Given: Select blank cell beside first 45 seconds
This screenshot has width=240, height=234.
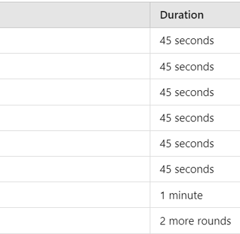Looking at the screenshot, I should (x=75, y=40).
